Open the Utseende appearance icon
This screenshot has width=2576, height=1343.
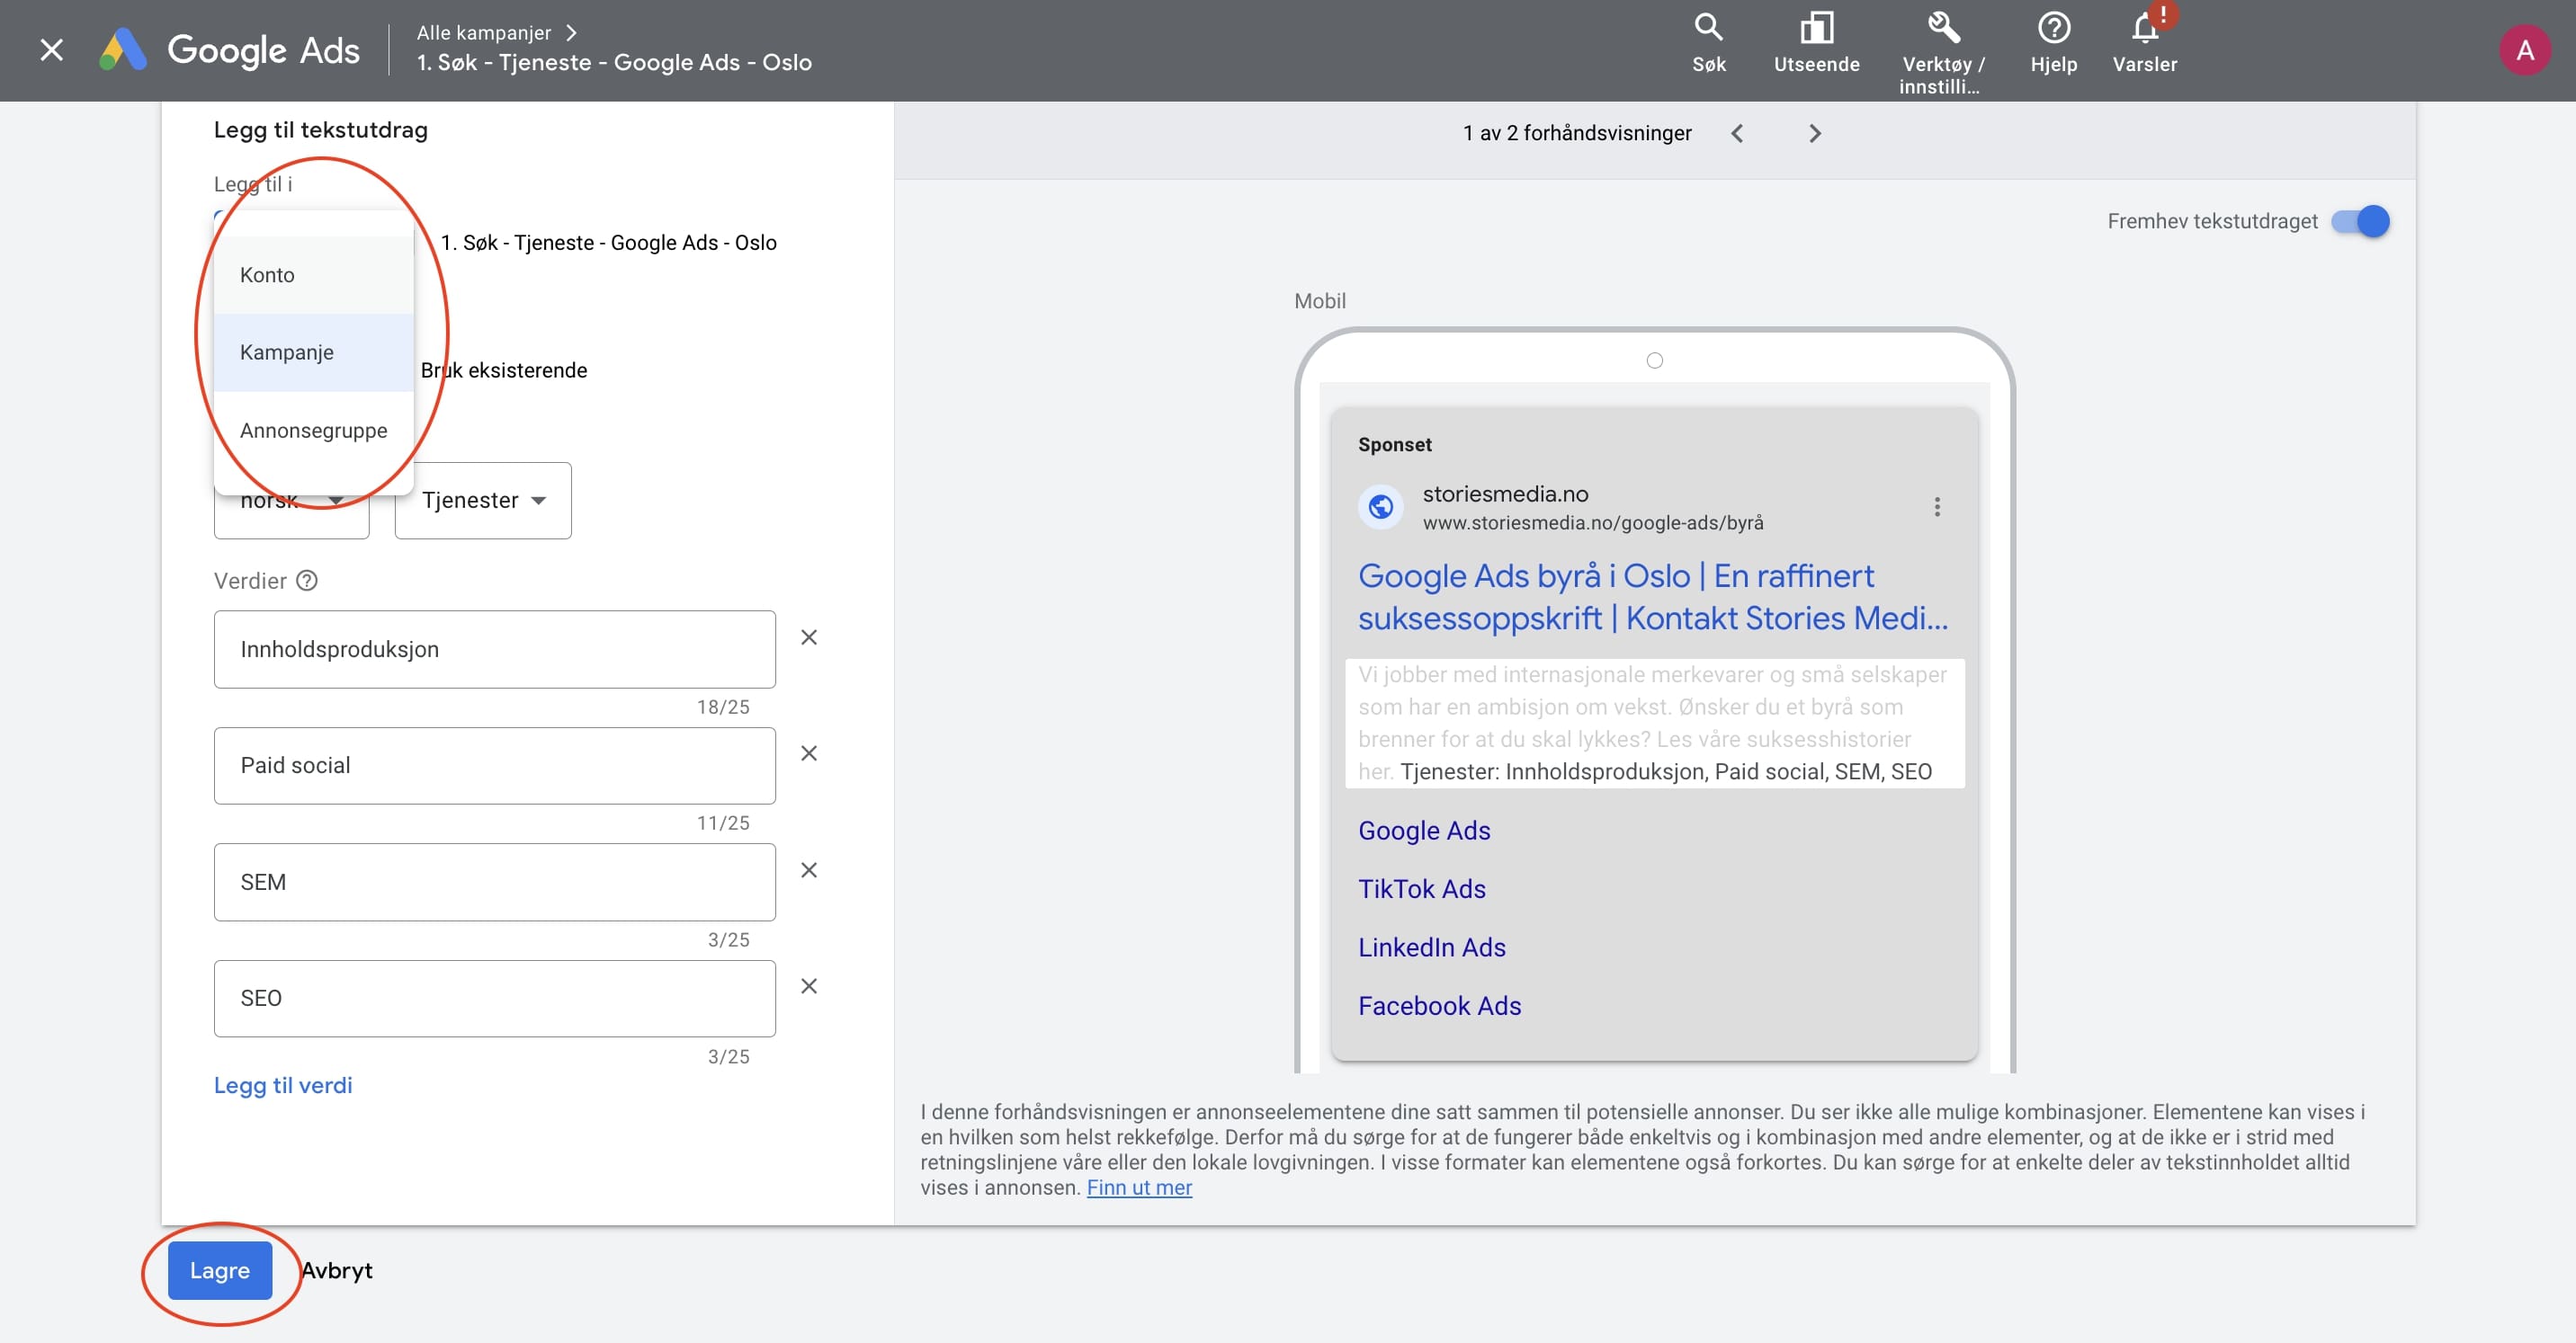click(1816, 28)
